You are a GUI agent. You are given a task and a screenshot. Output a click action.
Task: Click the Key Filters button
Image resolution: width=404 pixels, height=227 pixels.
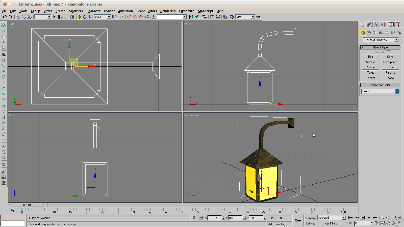point(332,223)
